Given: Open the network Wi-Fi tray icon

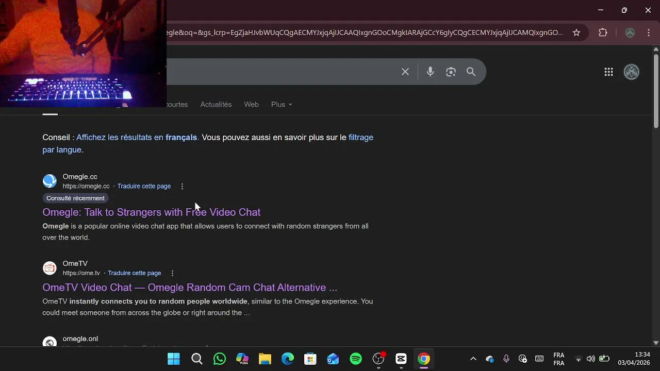Looking at the screenshot, I should pos(579,359).
